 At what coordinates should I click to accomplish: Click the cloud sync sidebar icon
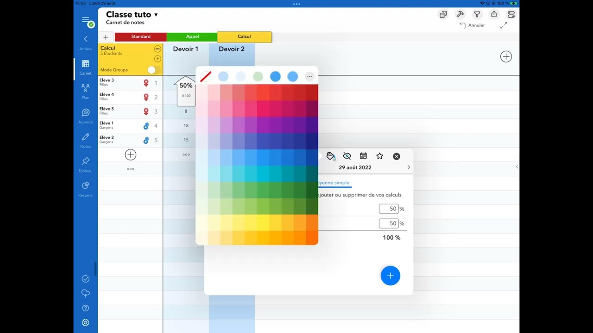pyautogui.click(x=85, y=293)
